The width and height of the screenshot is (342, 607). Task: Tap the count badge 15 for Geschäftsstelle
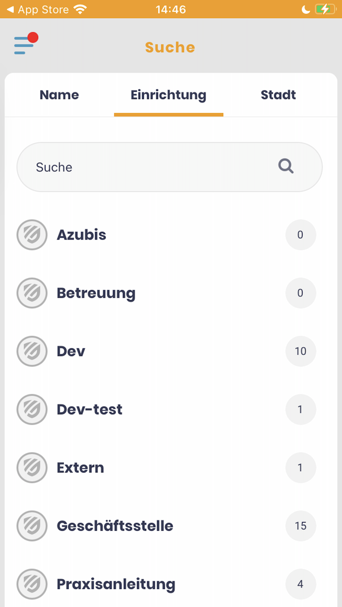[300, 526]
